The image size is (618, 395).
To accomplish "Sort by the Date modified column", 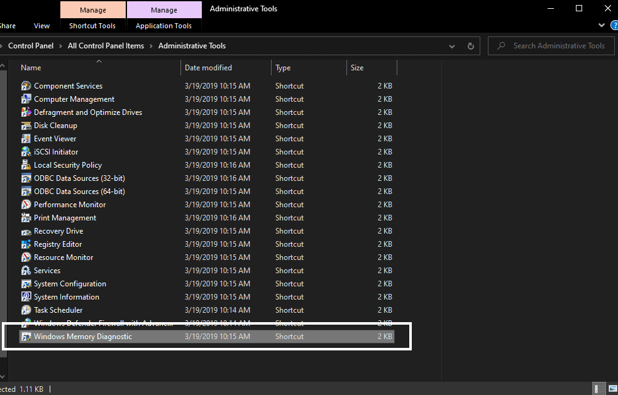I will (226, 68).
